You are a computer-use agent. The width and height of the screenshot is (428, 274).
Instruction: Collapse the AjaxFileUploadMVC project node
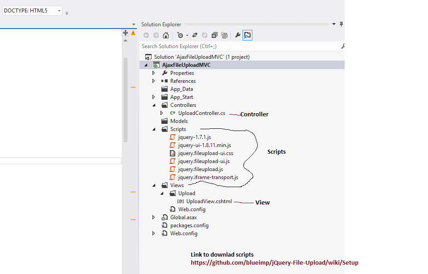pyautogui.click(x=146, y=65)
